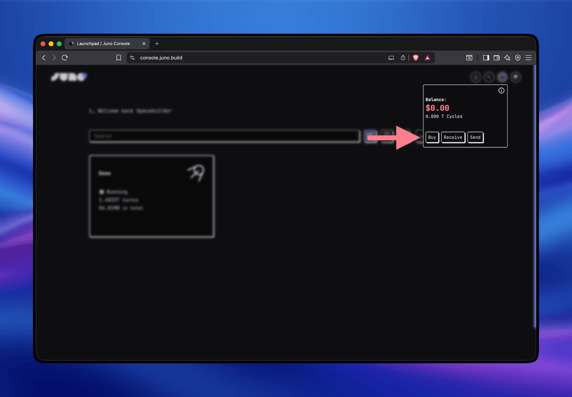
Task: Open Brave Rewards triangle icon
Action: (428, 58)
